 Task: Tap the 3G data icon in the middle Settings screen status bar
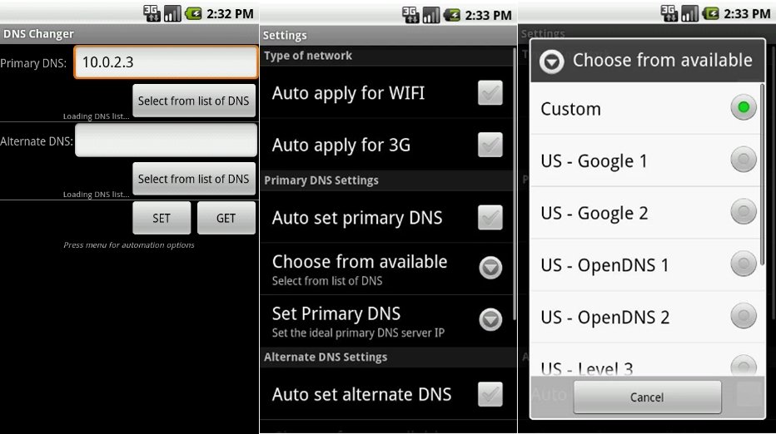point(410,15)
